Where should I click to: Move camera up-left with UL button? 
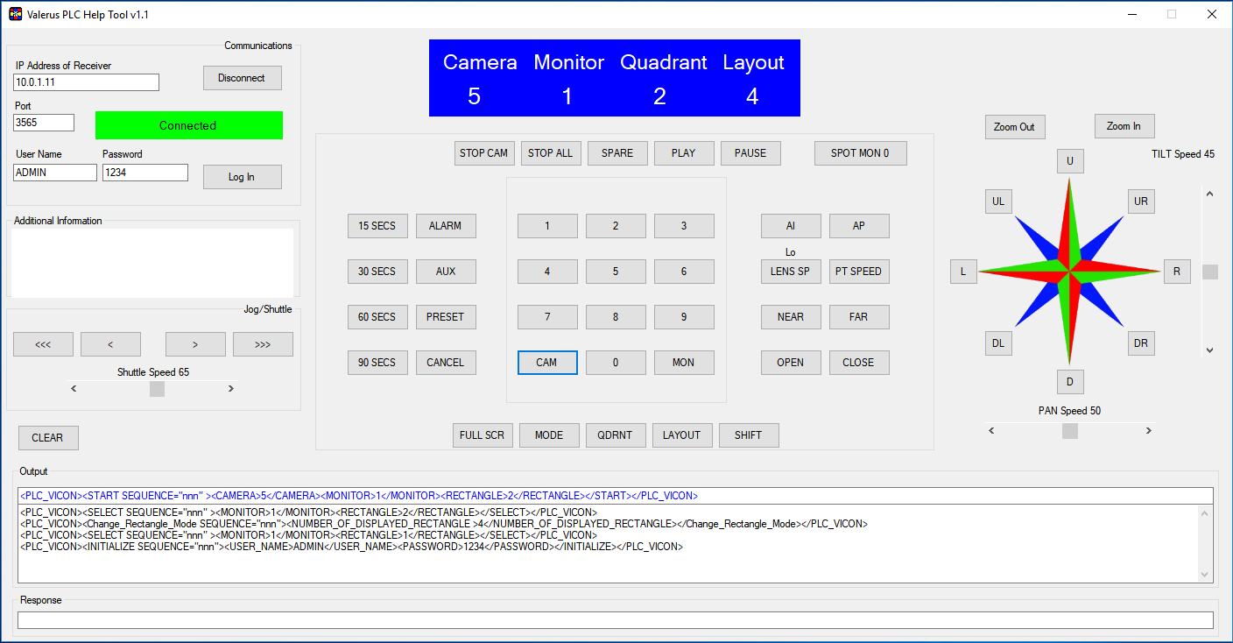pos(998,201)
